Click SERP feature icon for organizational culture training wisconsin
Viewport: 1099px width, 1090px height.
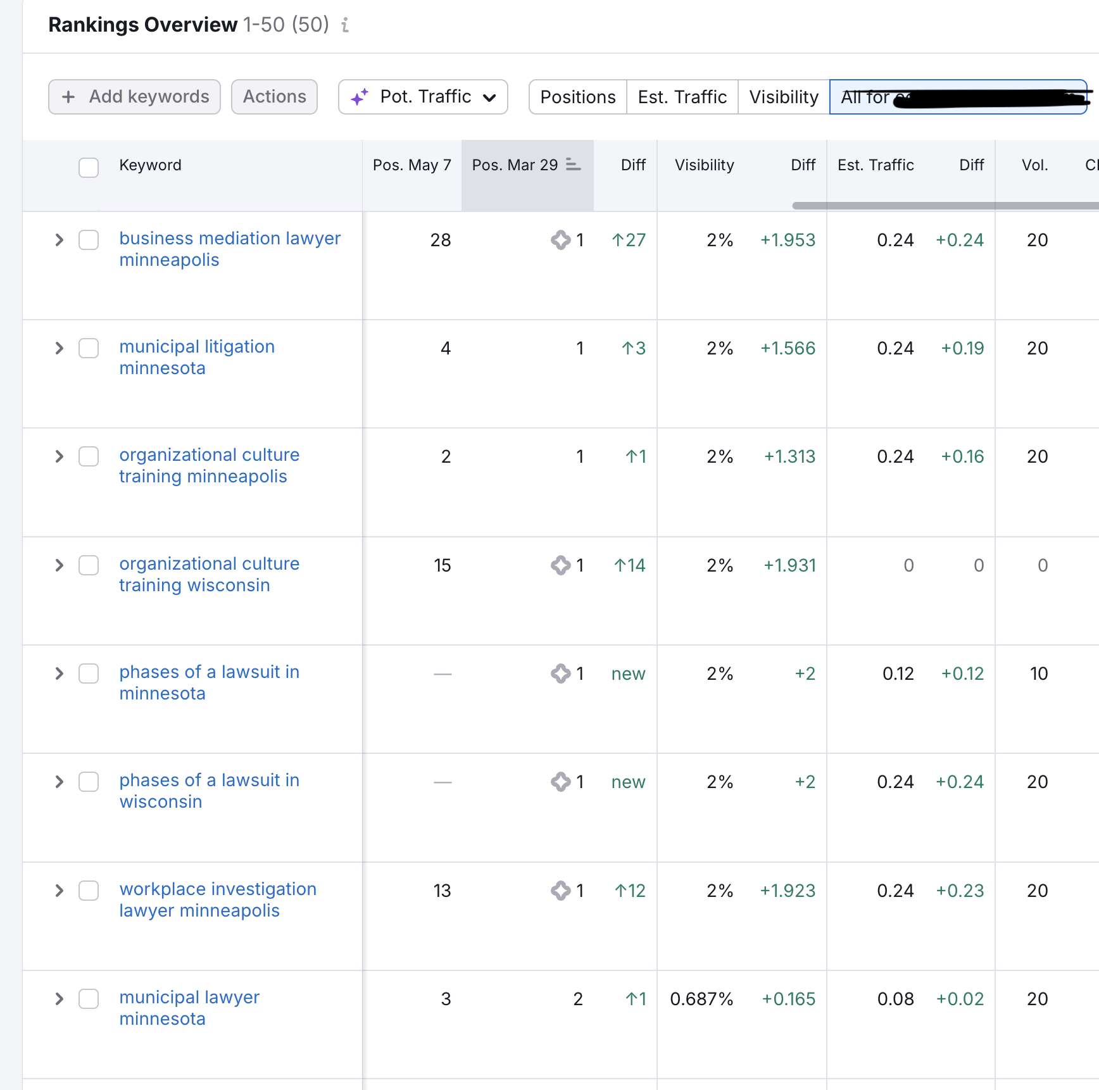[x=560, y=565]
